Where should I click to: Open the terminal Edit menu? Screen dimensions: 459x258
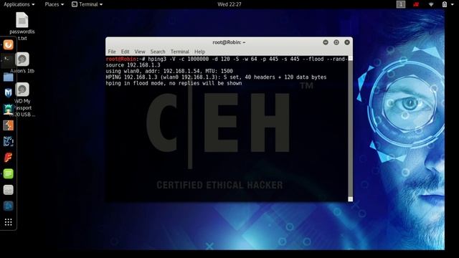point(125,52)
